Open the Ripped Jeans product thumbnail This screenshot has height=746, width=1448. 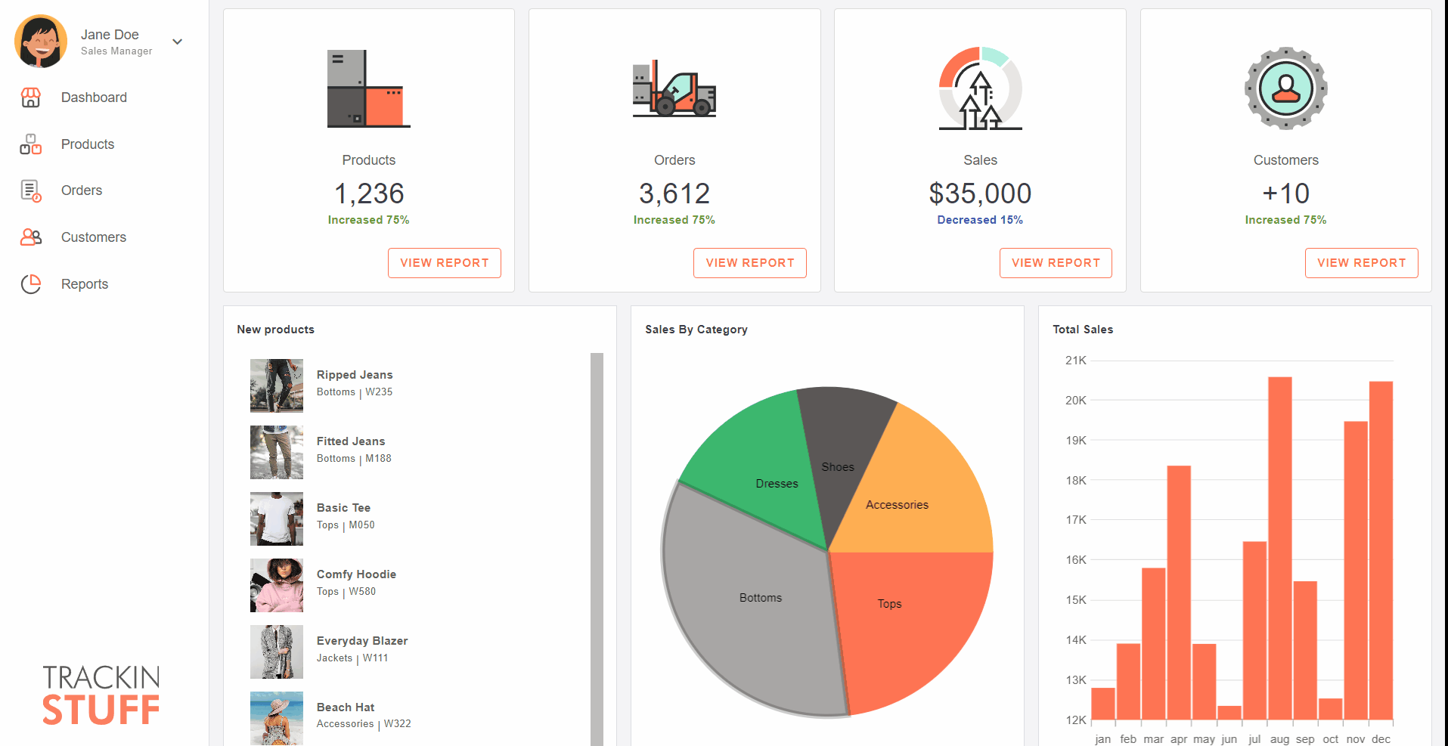click(277, 385)
